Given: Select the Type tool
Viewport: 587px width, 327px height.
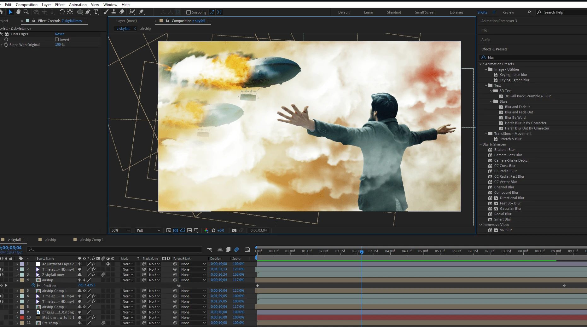Looking at the screenshot, I should [96, 12].
